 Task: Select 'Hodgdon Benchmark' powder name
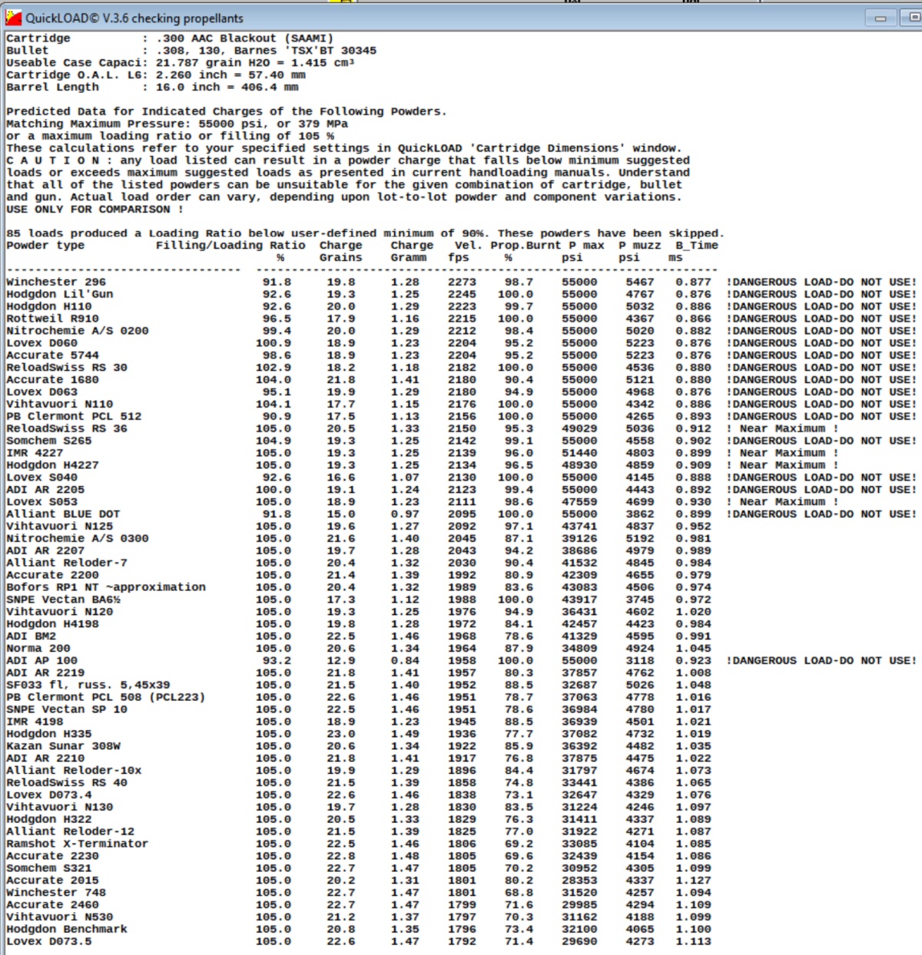67,929
